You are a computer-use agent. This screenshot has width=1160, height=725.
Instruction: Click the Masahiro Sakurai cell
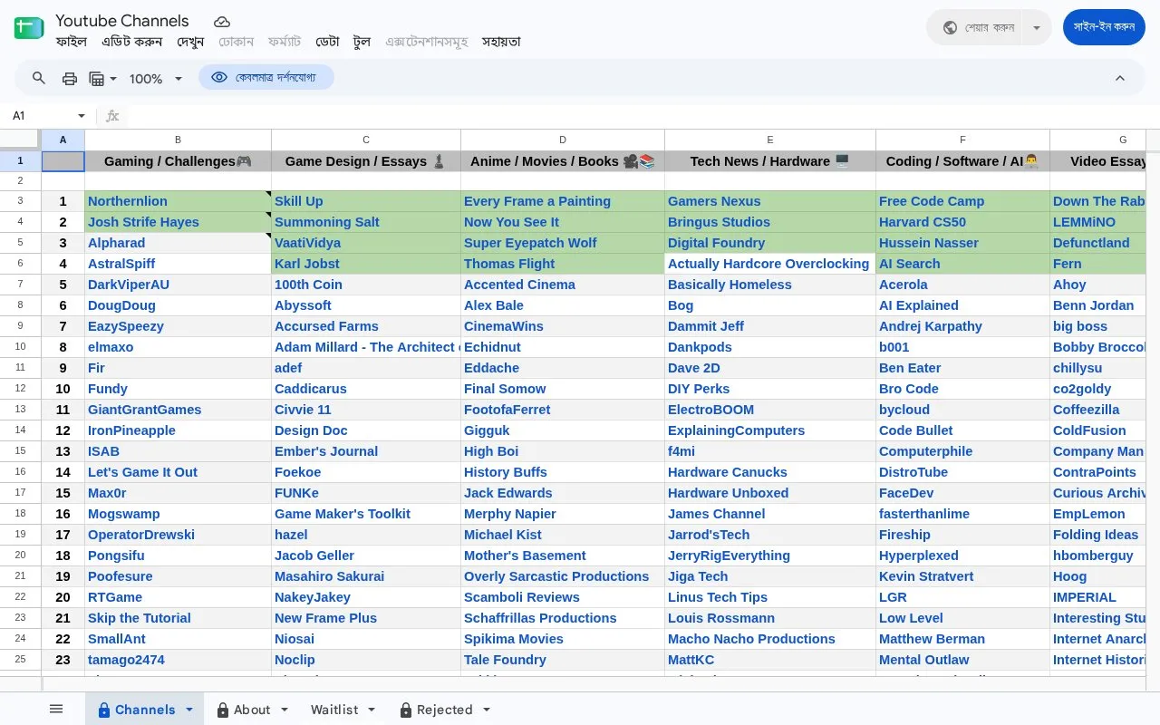coord(366,576)
